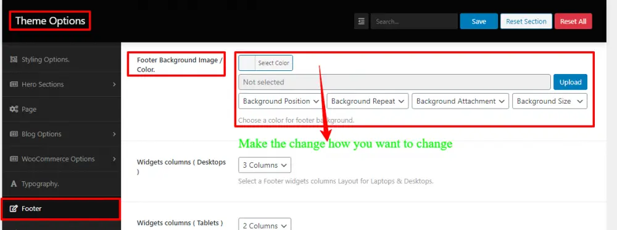The height and width of the screenshot is (230, 617).
Task: Open the Background Attachment dropdown
Action: coord(460,101)
